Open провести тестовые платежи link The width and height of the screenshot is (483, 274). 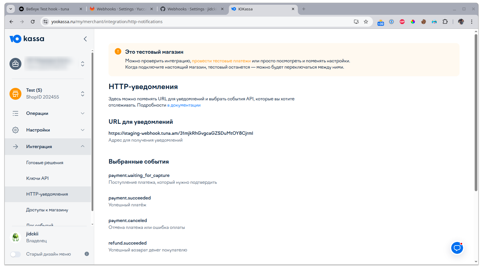tap(221, 61)
